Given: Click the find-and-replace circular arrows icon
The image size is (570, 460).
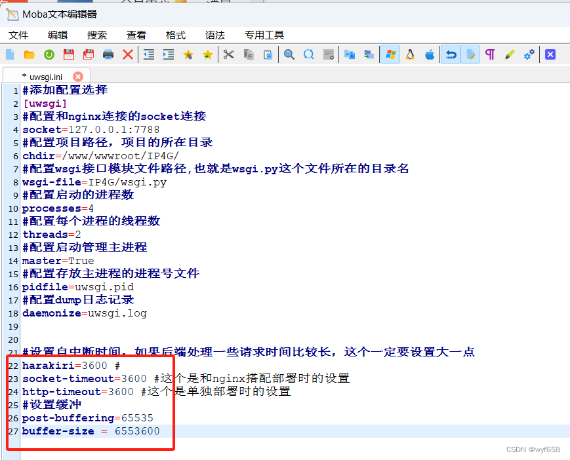Looking at the screenshot, I should click(309, 55).
